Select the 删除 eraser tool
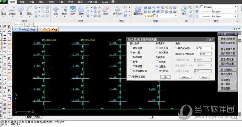 (105, 10)
